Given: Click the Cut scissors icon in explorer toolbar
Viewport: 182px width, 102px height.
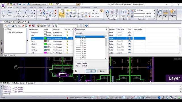Looking at the screenshot, I should tap(13, 26).
